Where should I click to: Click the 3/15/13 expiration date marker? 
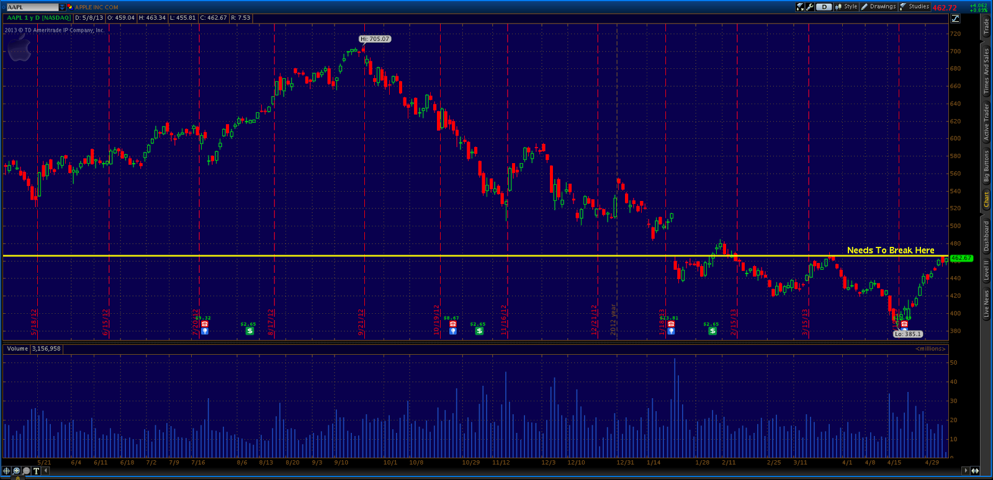(805, 322)
